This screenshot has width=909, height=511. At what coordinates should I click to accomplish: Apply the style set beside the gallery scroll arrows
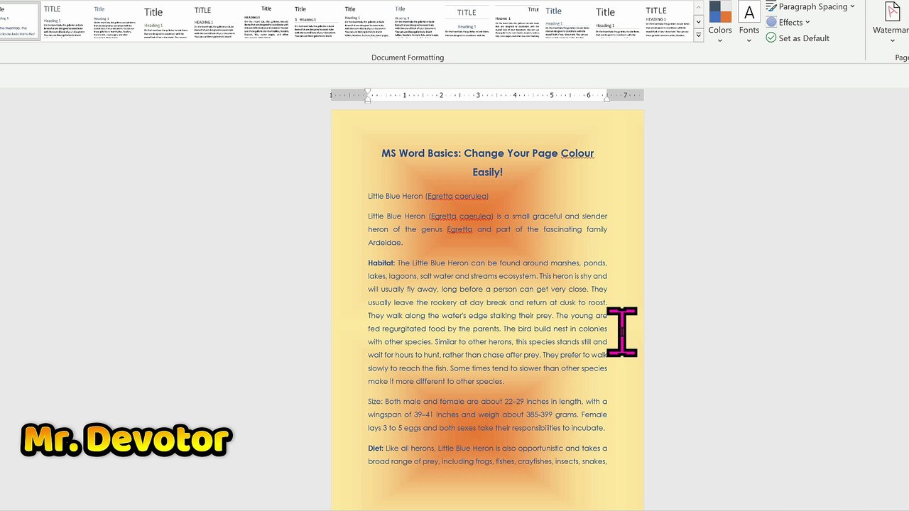tap(667, 21)
